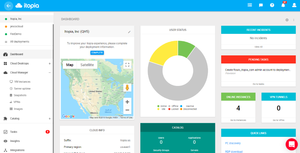This screenshot has height=153, width=300.
Task: Click the green Online donut chart segment
Action: tap(185, 49)
